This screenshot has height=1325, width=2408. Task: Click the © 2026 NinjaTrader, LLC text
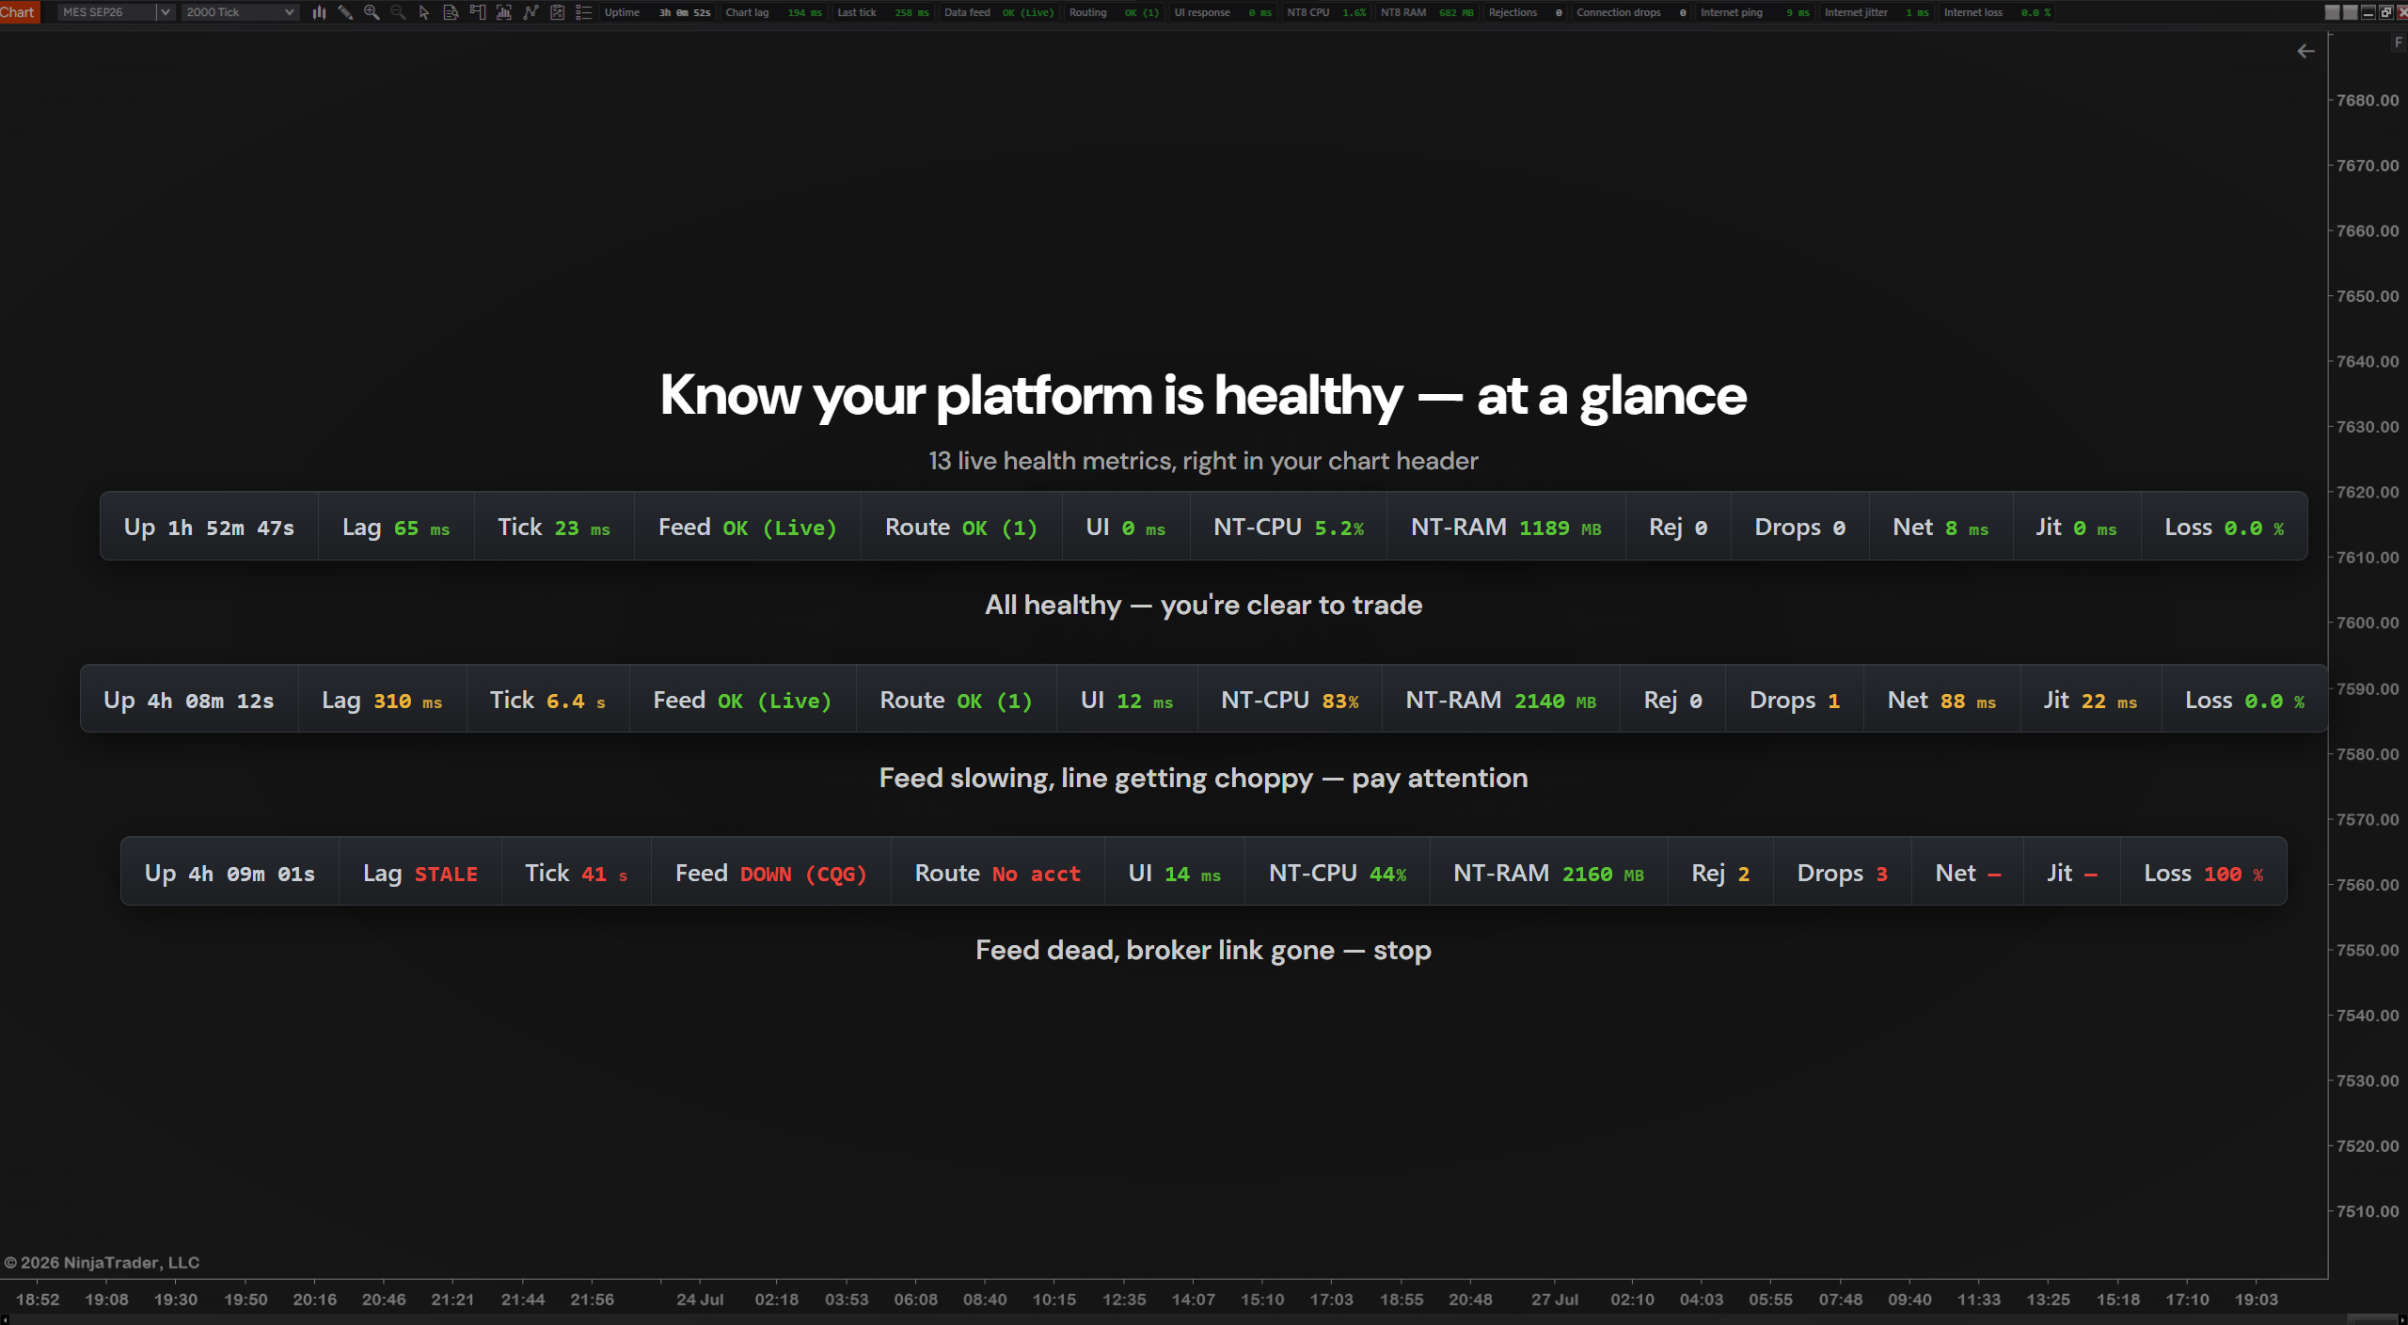click(x=102, y=1262)
